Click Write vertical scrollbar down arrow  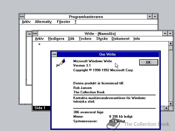tap(171, 104)
